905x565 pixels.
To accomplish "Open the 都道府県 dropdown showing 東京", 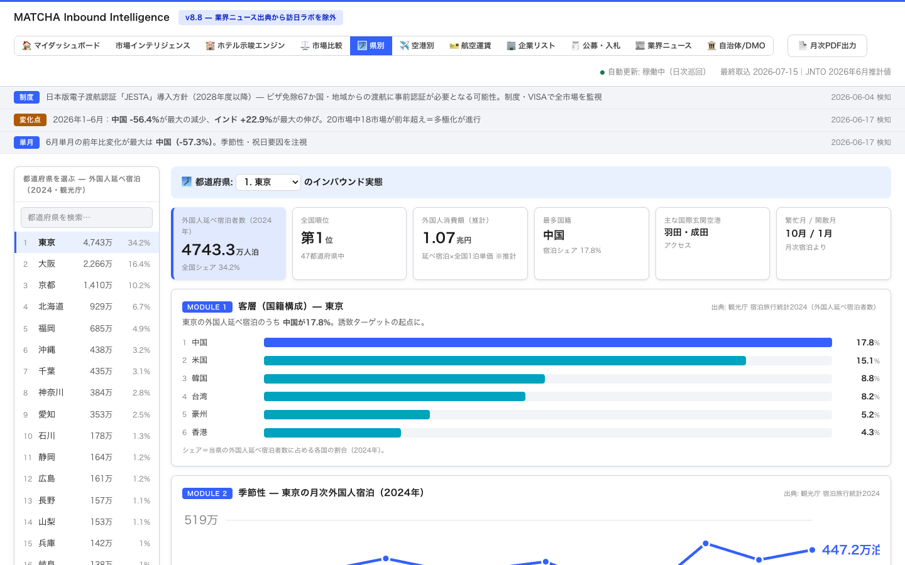I will pos(268,182).
